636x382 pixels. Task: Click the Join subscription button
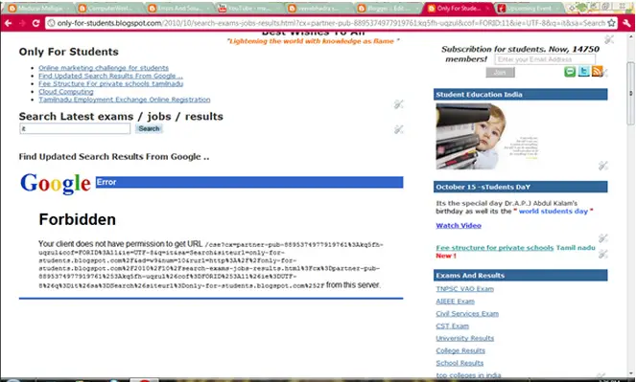500,73
